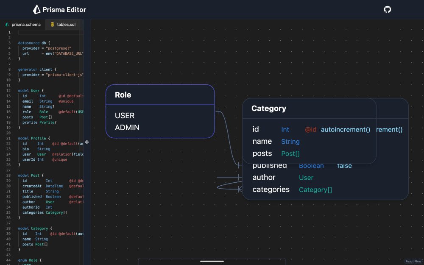The image size is (424, 265).
Task: Select the Category model node title
Action: 269,108
